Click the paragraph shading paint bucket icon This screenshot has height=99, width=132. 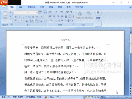click(x=51, y=21)
